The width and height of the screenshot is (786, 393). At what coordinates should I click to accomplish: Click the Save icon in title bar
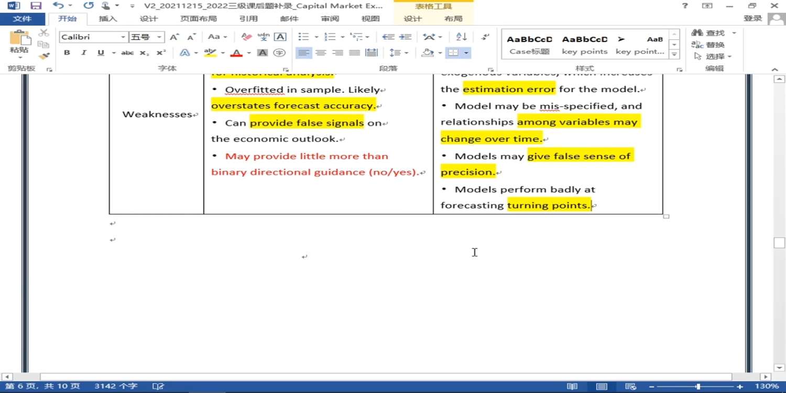pyautogui.click(x=36, y=6)
